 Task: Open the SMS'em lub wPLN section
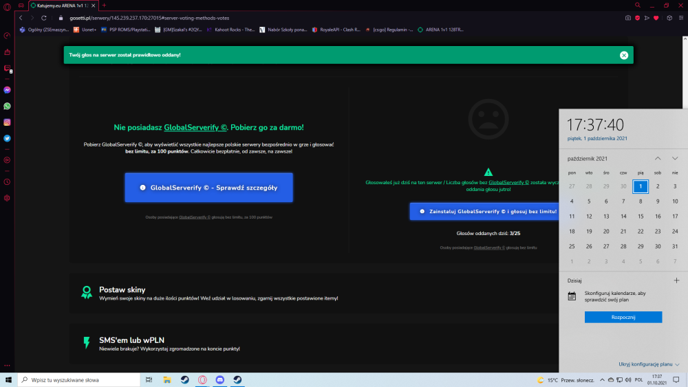pos(314,344)
